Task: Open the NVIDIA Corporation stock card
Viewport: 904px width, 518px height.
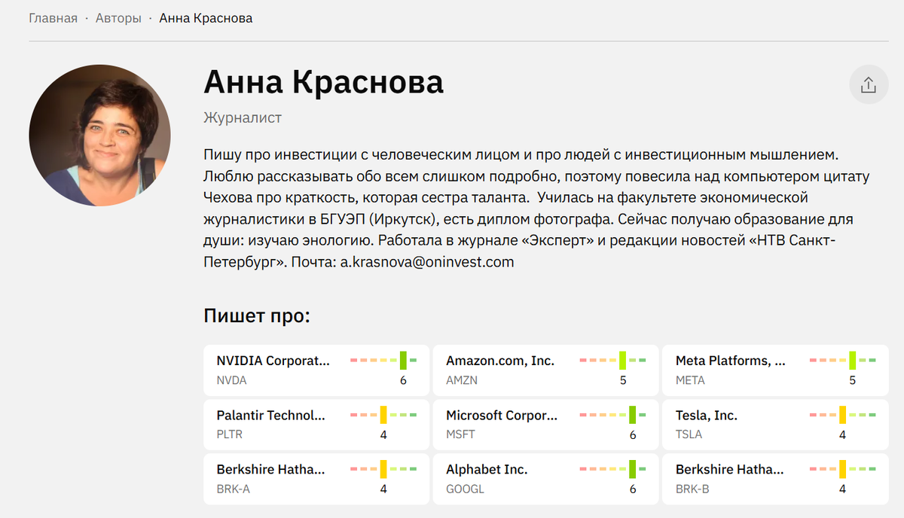Action: (x=316, y=370)
